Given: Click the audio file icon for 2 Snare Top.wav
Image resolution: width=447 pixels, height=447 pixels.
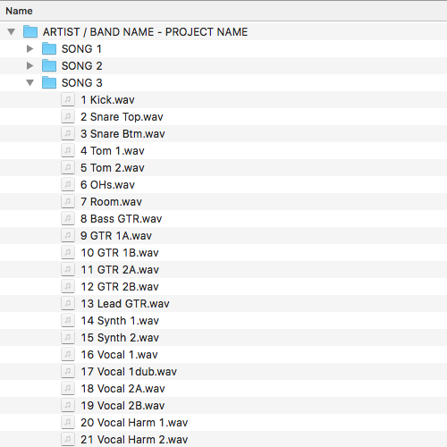Looking at the screenshot, I should [68, 116].
